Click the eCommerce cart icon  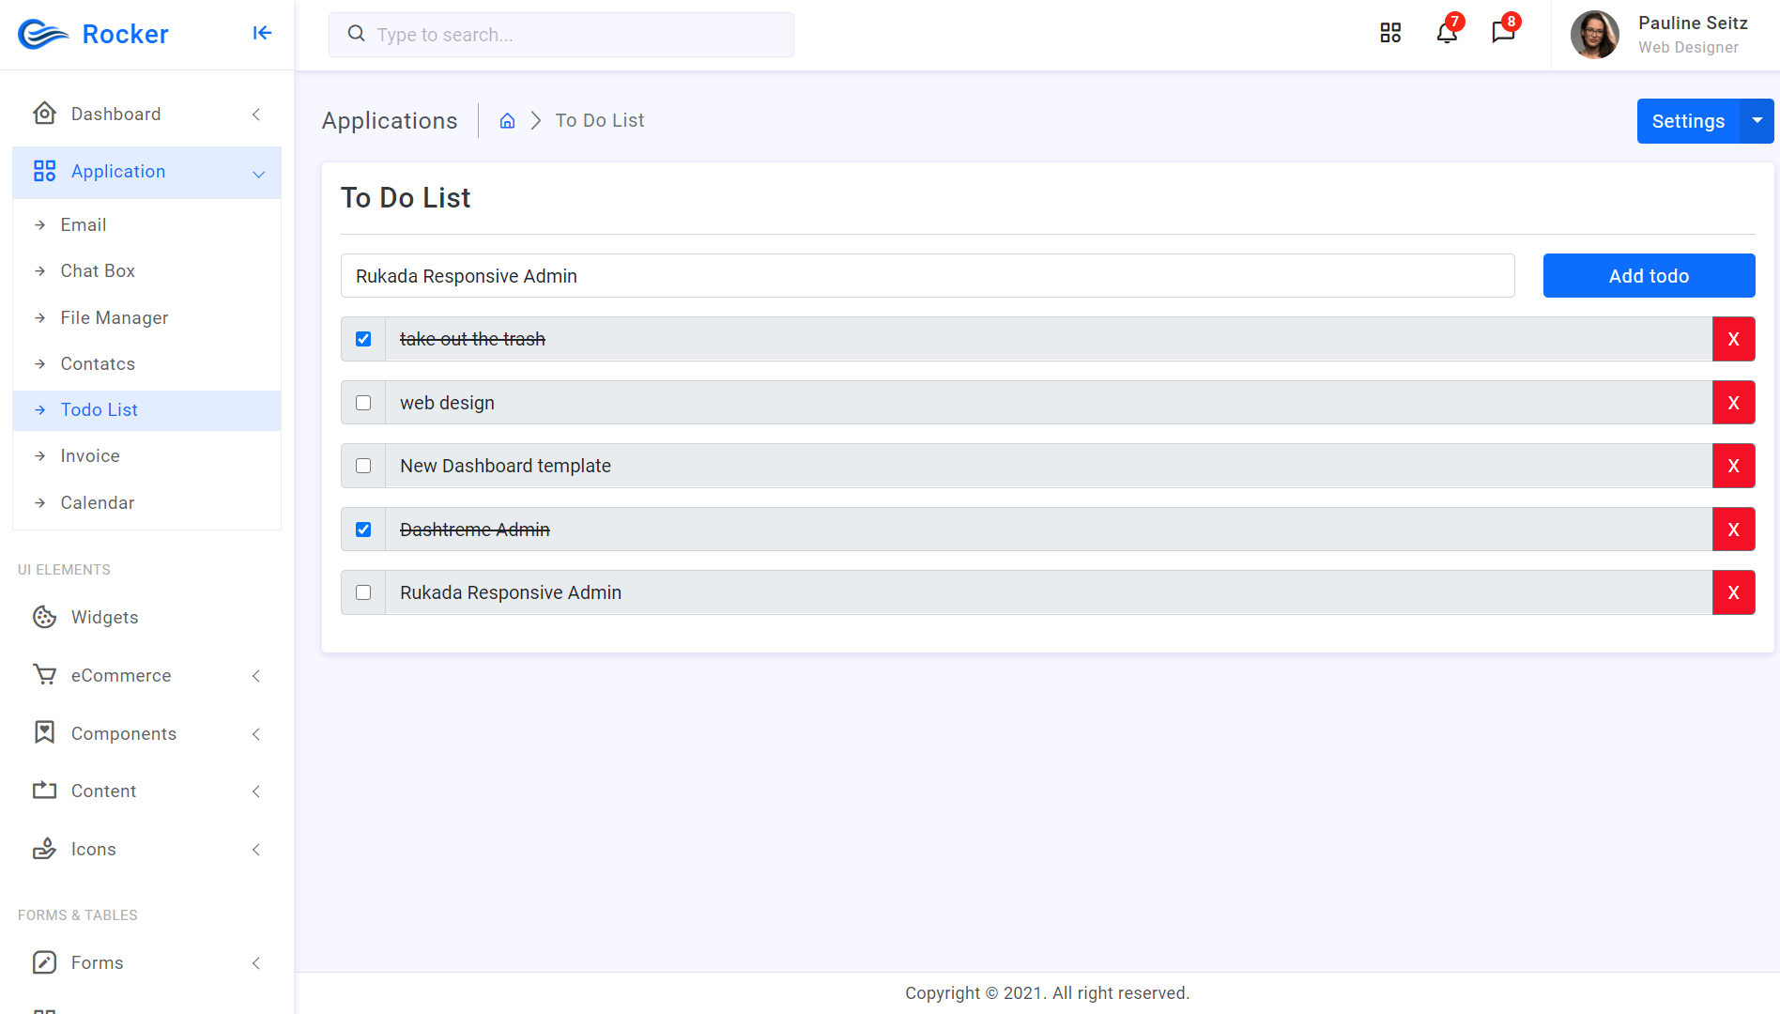(x=45, y=675)
